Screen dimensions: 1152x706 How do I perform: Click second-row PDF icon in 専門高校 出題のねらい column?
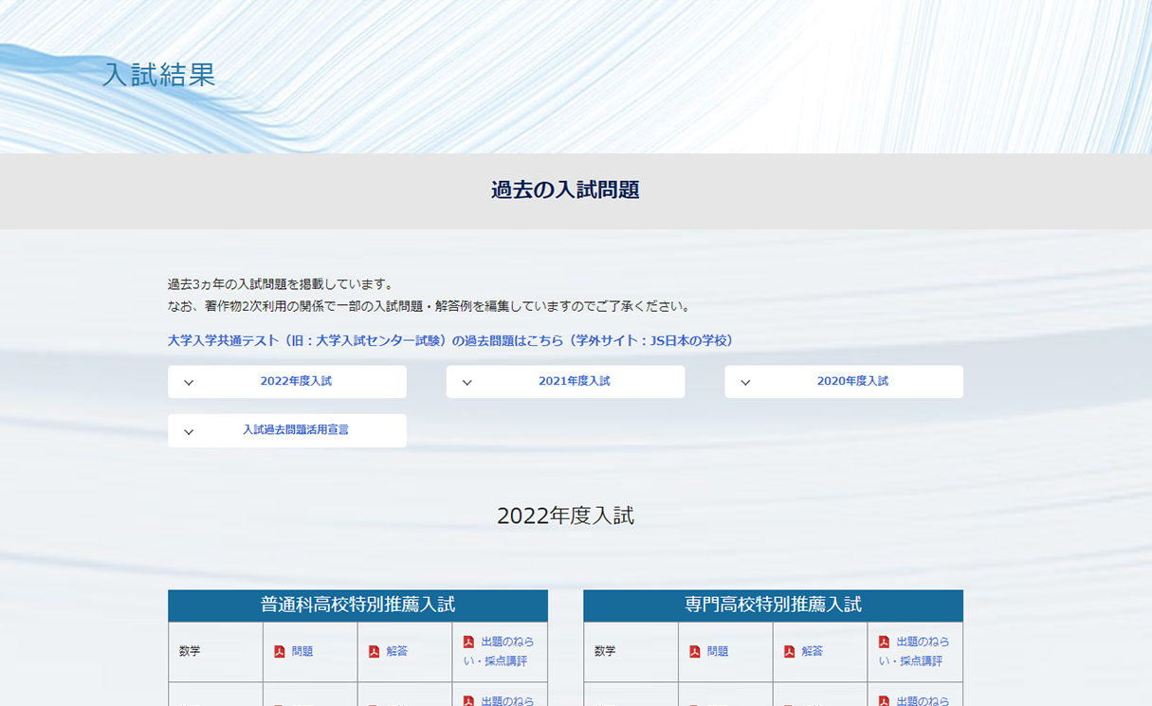[884, 701]
